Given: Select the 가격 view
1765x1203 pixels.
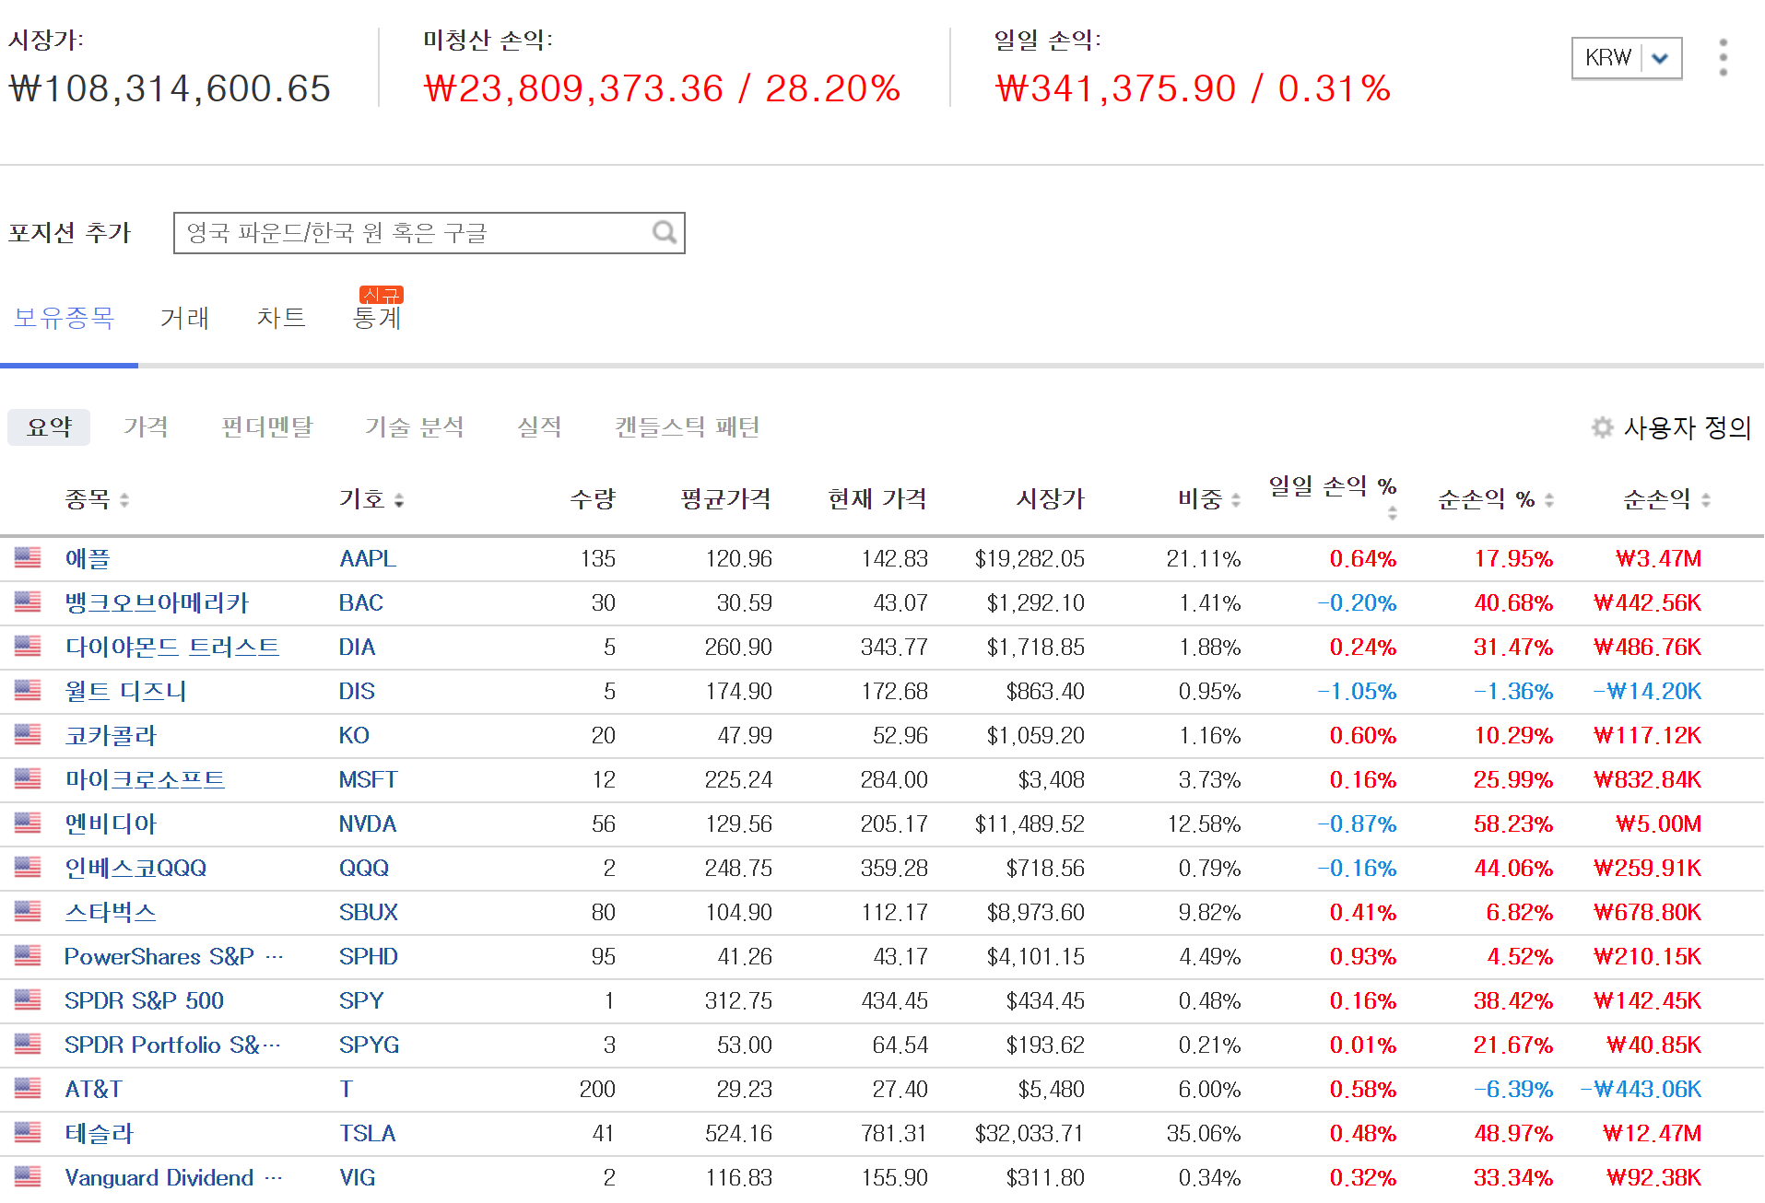Looking at the screenshot, I should click(146, 427).
